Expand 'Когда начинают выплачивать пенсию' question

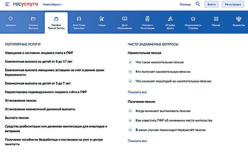pyautogui.click(x=130, y=111)
